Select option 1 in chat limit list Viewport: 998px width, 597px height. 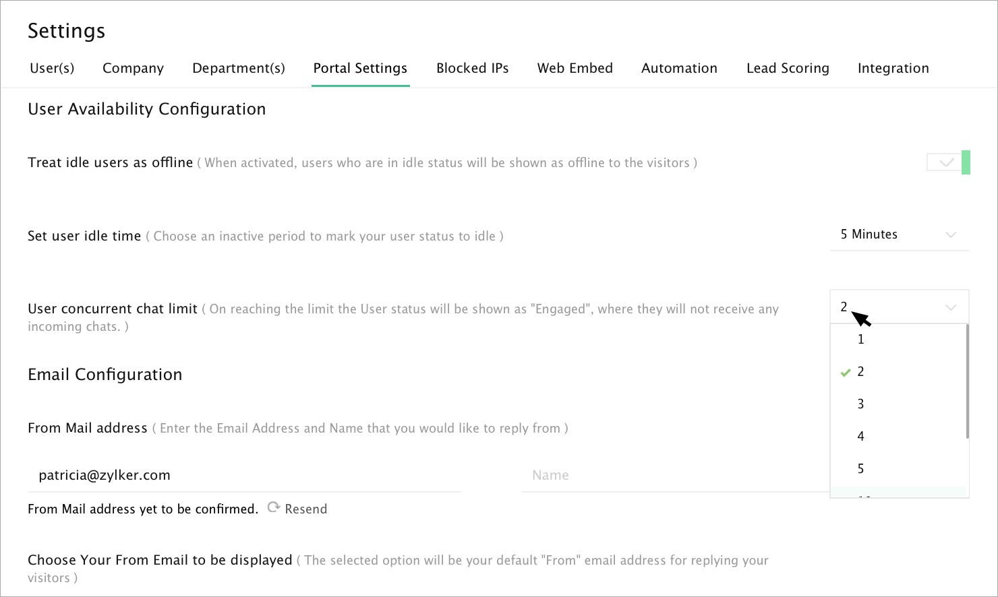860,340
